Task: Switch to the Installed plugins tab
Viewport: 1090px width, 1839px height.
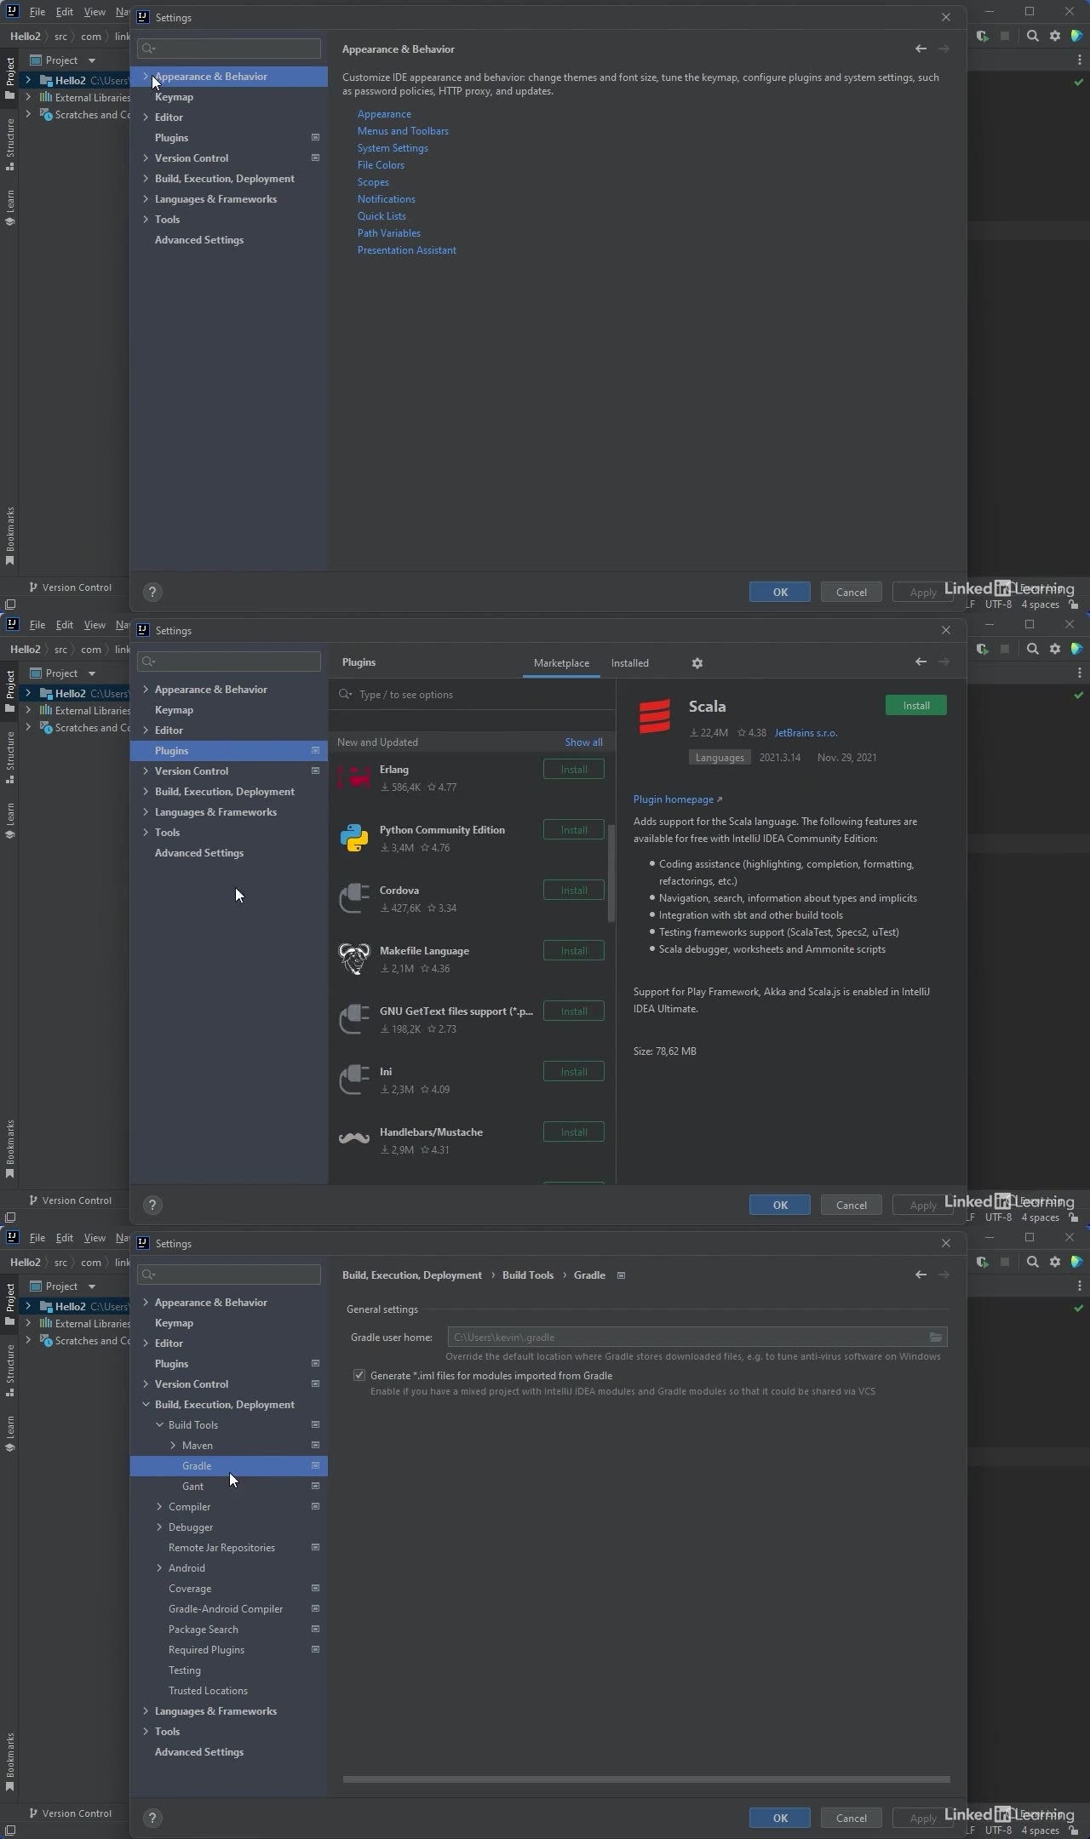Action: click(629, 663)
